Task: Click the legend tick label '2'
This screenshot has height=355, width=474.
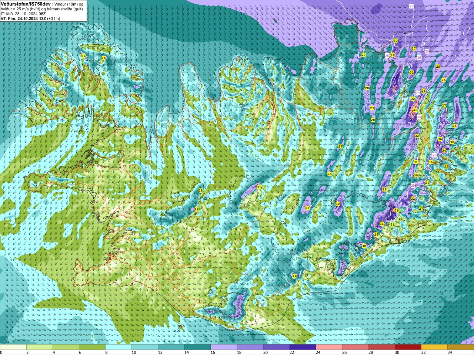Action: coord(27,352)
